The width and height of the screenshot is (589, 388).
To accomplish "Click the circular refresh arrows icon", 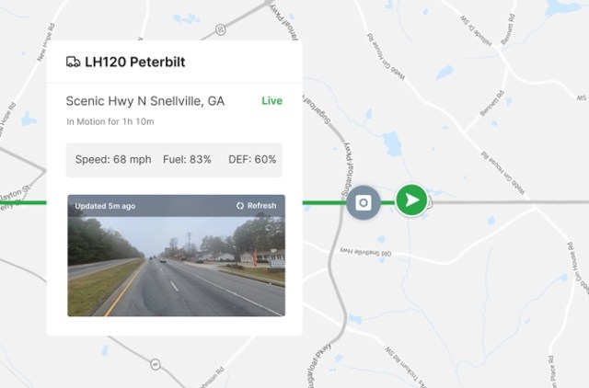I will tap(240, 206).
